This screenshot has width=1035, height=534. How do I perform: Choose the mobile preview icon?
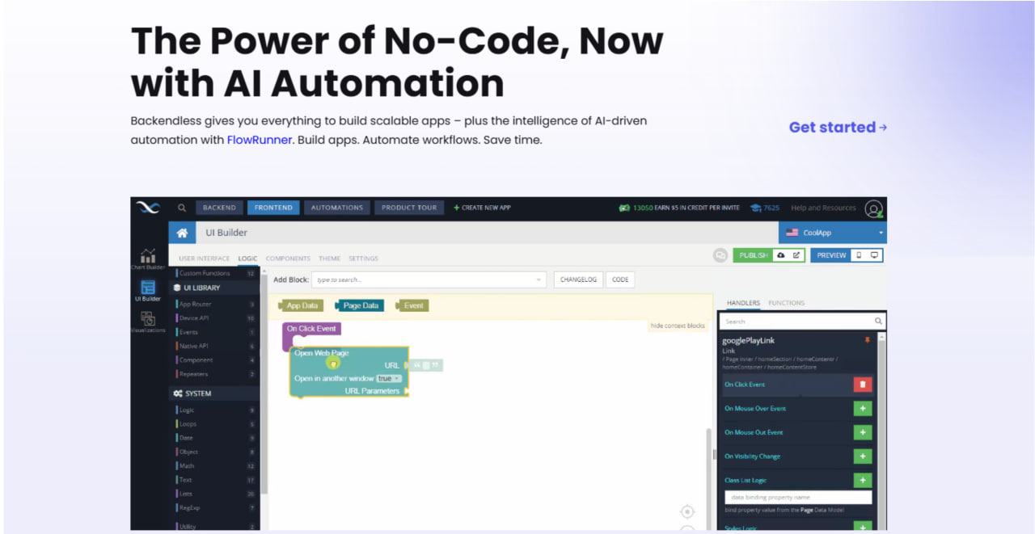859,255
